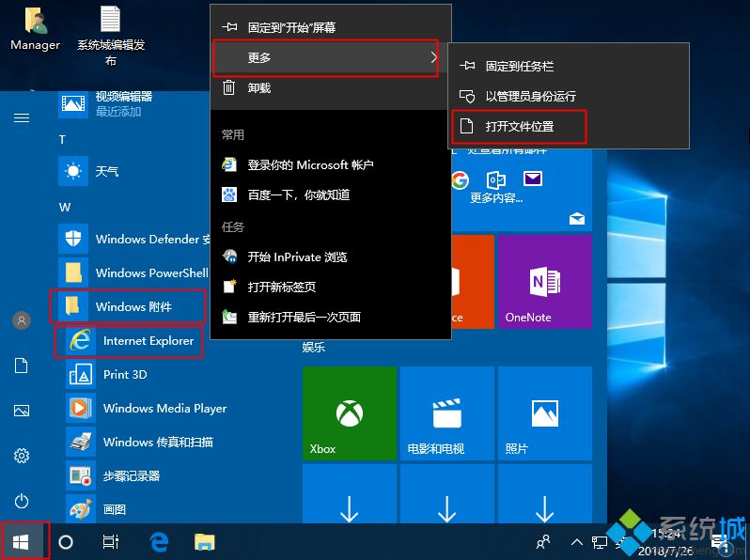Open the hamburger menu in Start
Screen dimensions: 750x560
(22, 117)
